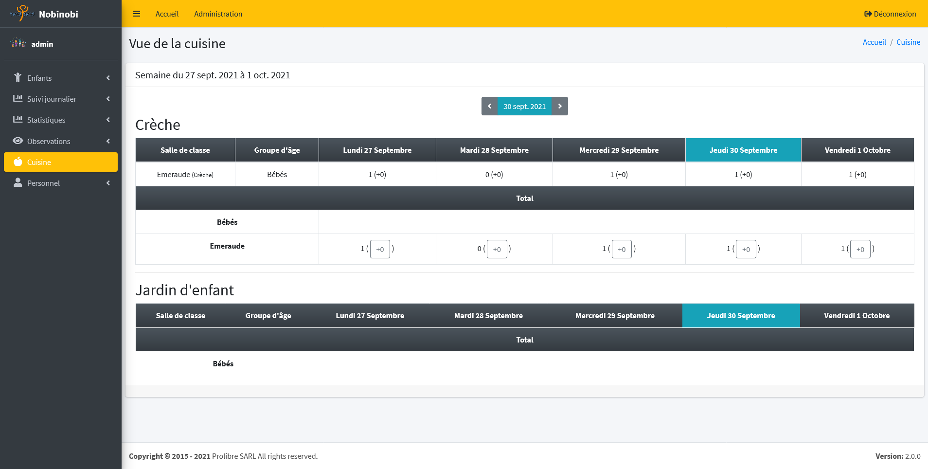The width and height of the screenshot is (928, 469).
Task: Go to next day arrow
Action: [560, 106]
